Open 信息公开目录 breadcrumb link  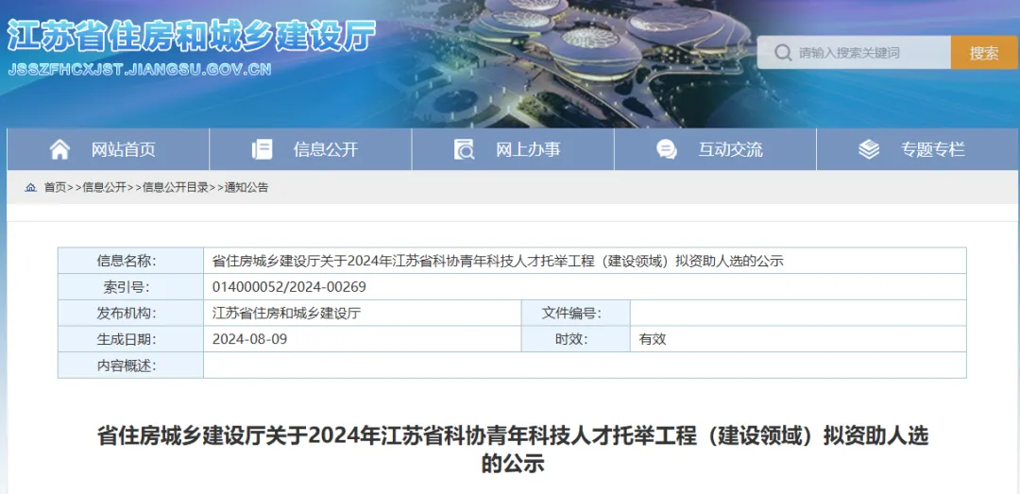[176, 187]
